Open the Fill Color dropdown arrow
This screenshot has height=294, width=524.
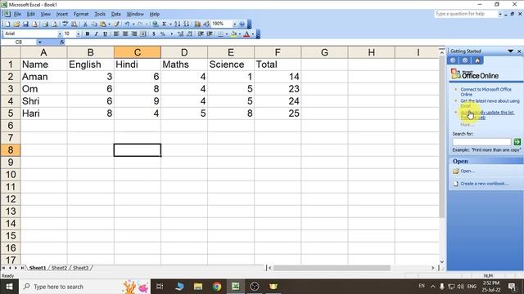point(240,33)
